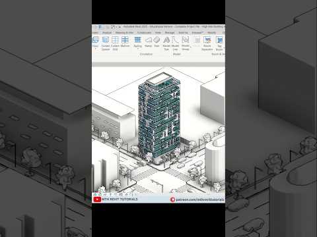Click the high-rise building in the 3D view
Viewport: 317px width, 237px height.
(159, 117)
